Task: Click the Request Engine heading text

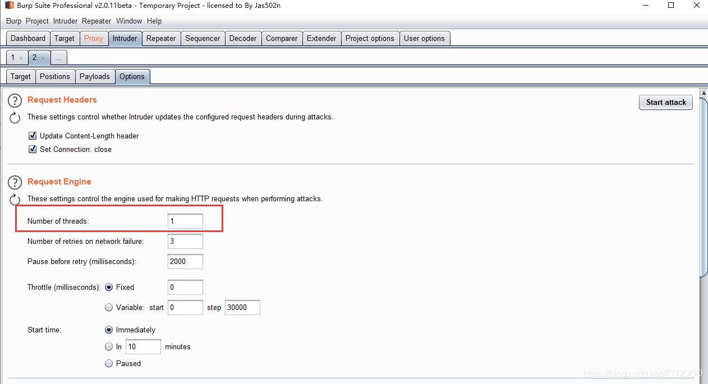Action: point(59,182)
